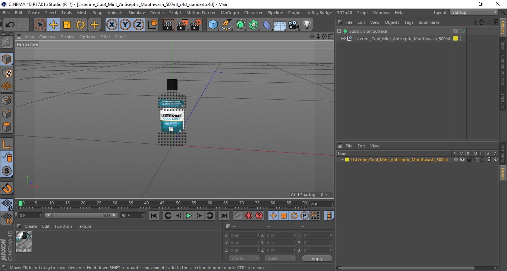
Task: Open the Bend deformer icon
Action: pos(267,25)
